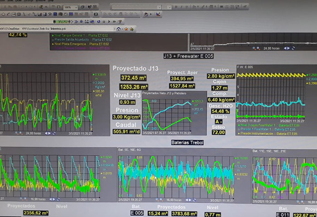The image size is (317, 217).
Task: Click the Proyect. Ayer value 394,95 m³
Action: click(x=182, y=79)
